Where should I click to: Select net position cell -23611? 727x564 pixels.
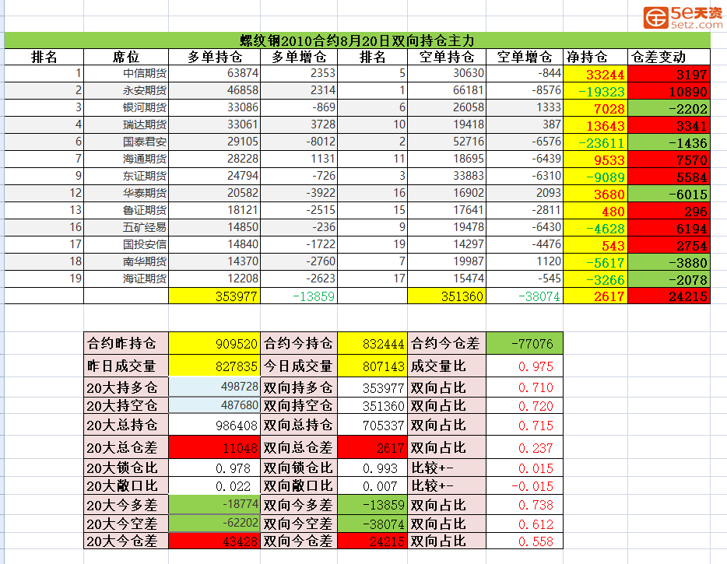[x=595, y=142]
